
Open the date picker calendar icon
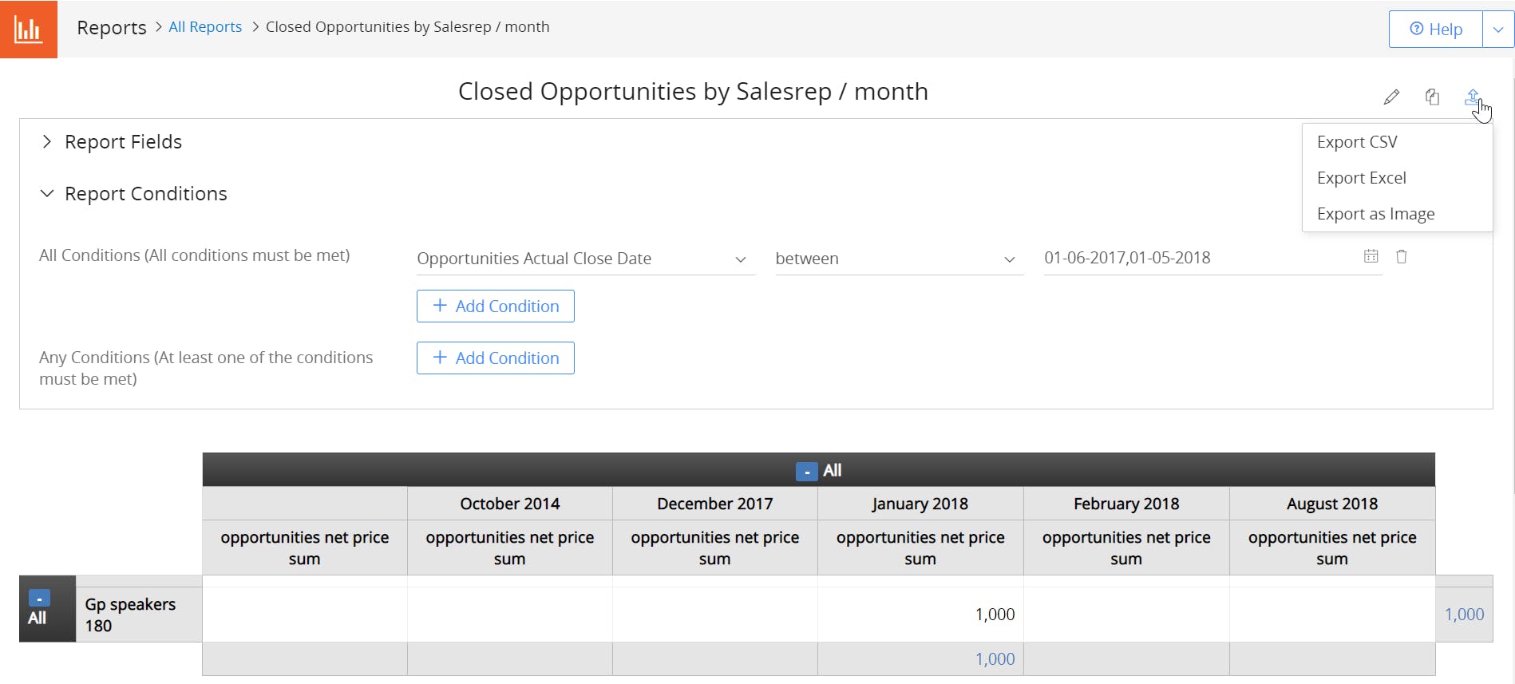(1371, 257)
